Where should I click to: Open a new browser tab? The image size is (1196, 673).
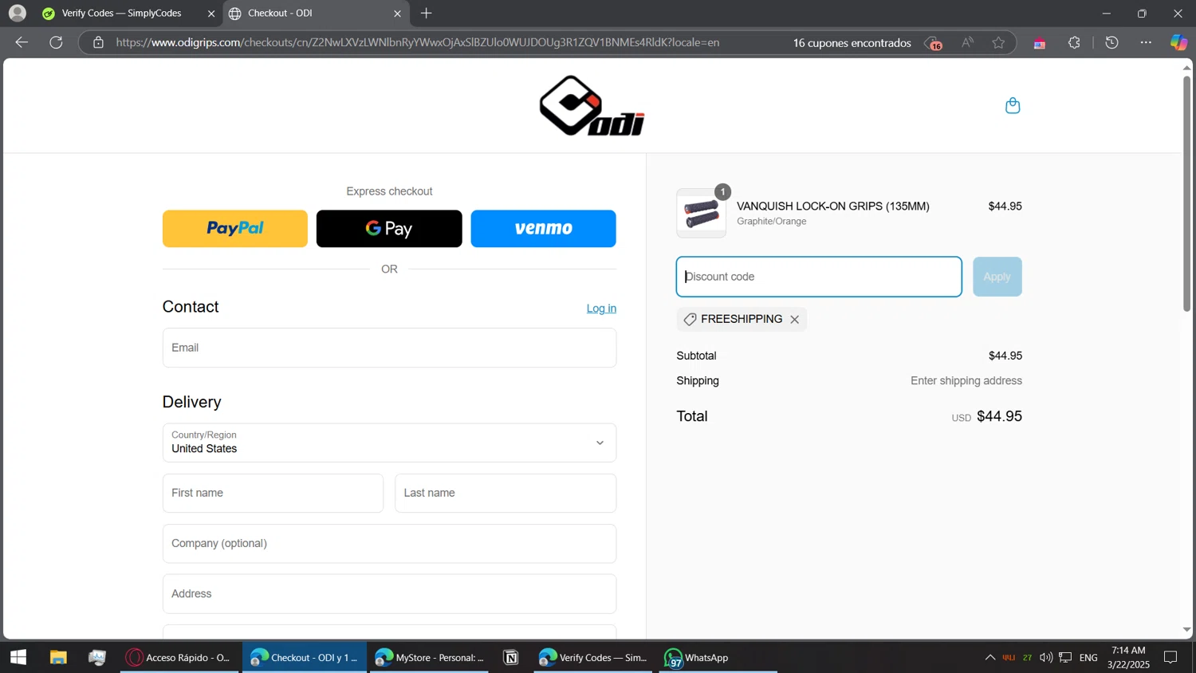click(x=427, y=13)
